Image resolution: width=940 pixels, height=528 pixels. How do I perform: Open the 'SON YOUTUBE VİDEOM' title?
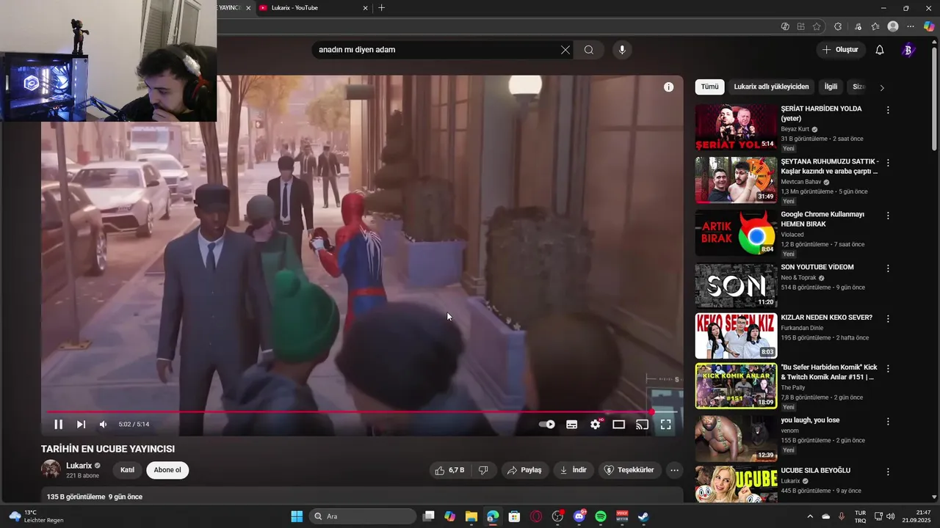pos(817,267)
